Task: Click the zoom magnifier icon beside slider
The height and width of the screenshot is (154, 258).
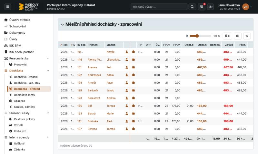Action: [187, 36]
